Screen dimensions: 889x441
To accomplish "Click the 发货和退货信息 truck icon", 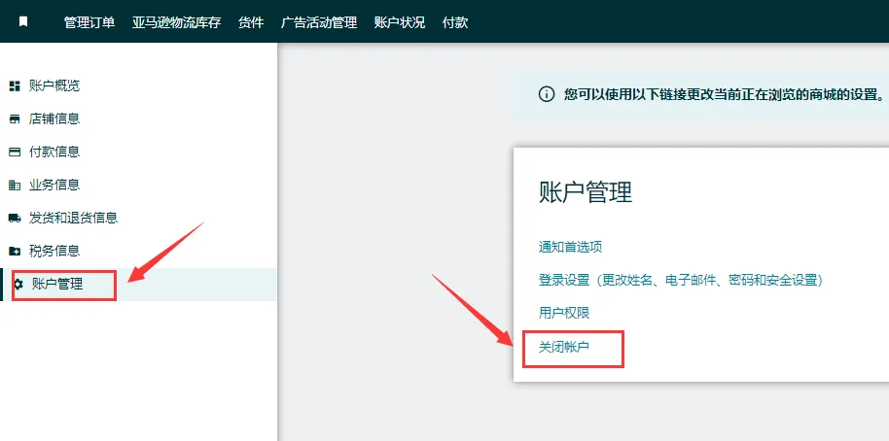I will tap(15, 218).
